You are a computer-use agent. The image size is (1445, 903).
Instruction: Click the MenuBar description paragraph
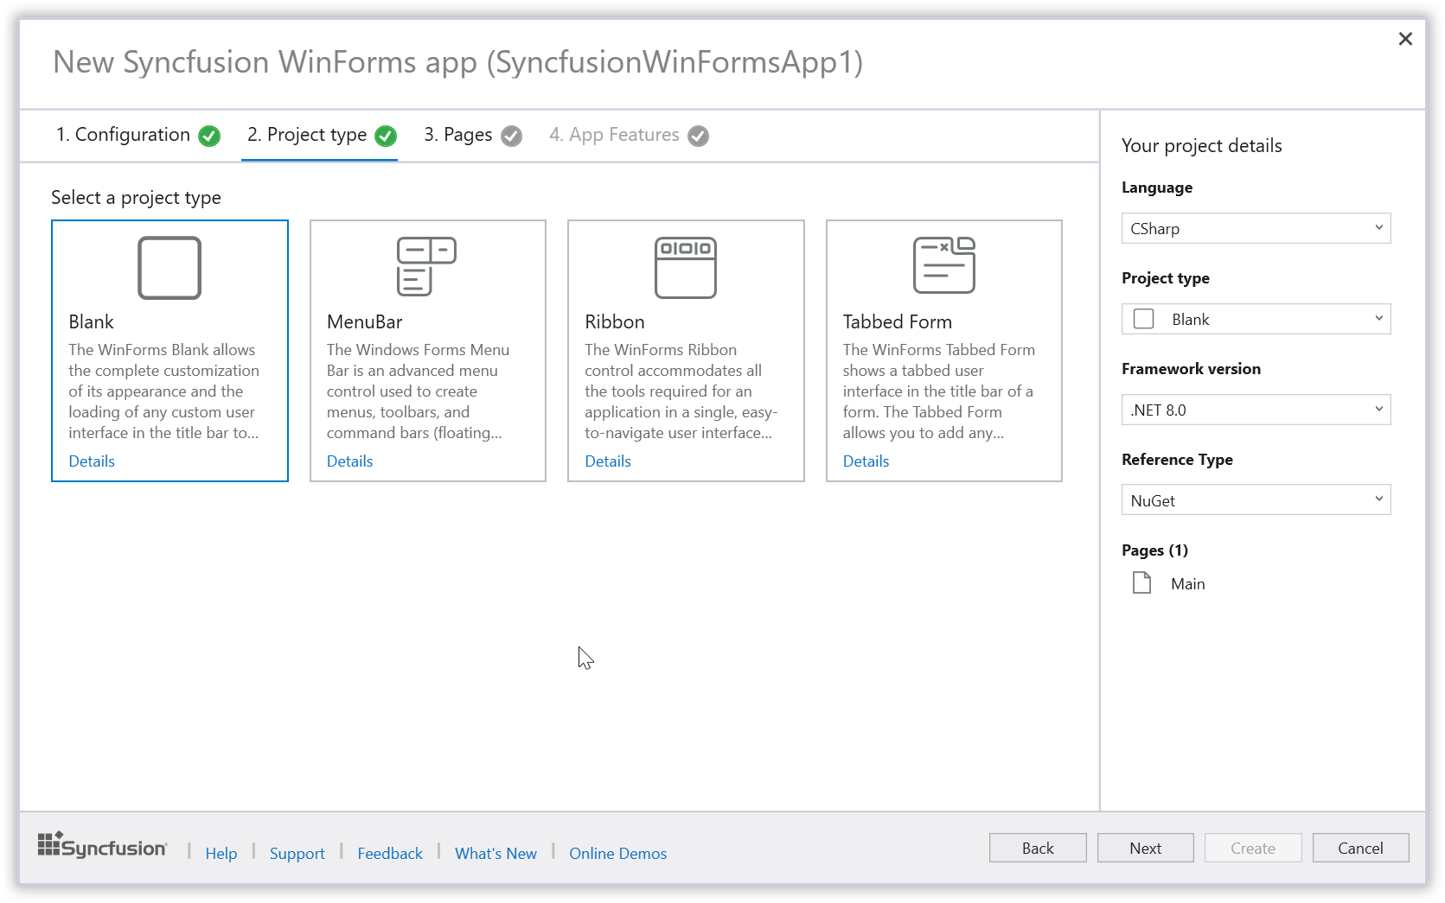[419, 391]
